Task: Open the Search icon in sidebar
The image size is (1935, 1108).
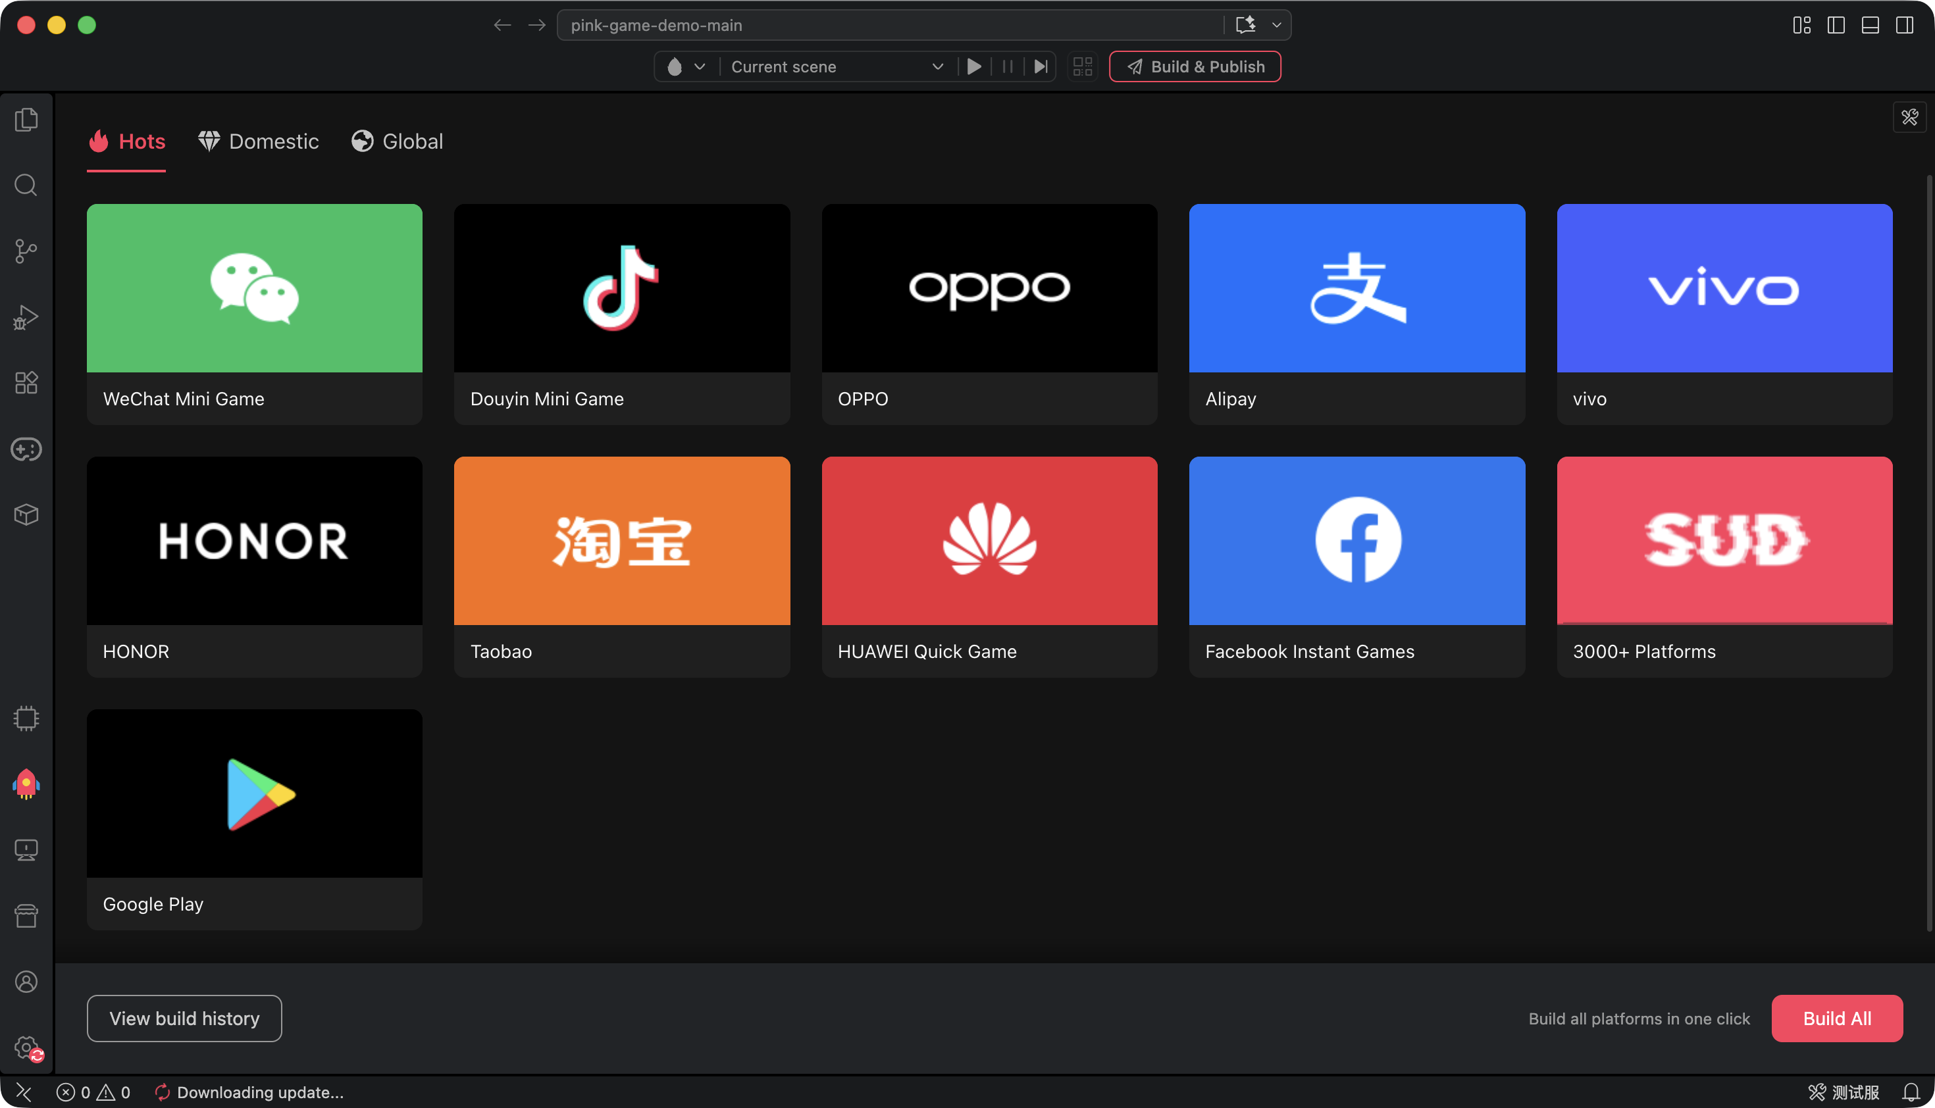Action: [x=26, y=185]
